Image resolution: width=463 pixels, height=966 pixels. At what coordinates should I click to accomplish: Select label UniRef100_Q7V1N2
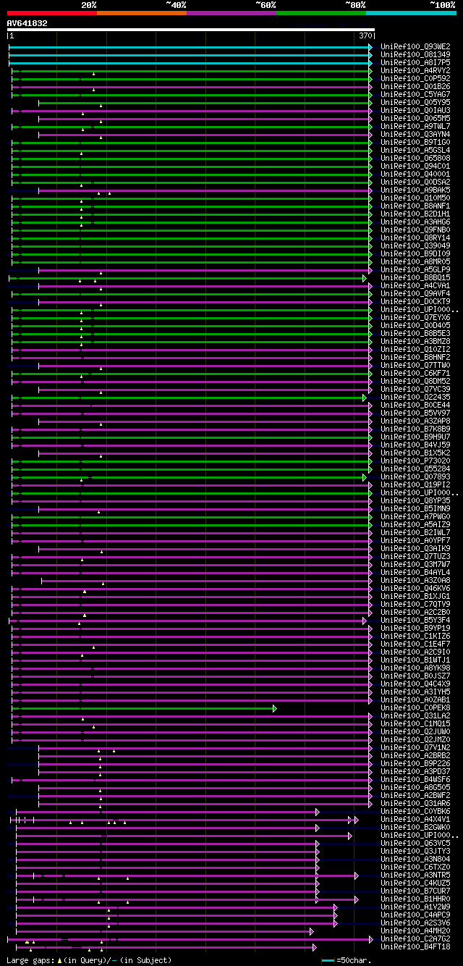(415, 748)
